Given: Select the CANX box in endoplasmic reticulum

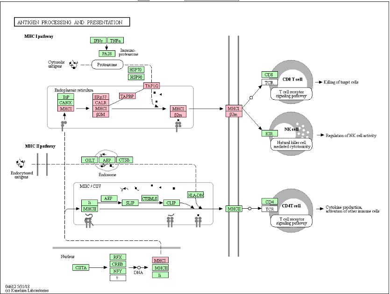Looking at the screenshot, I should 64,103.
